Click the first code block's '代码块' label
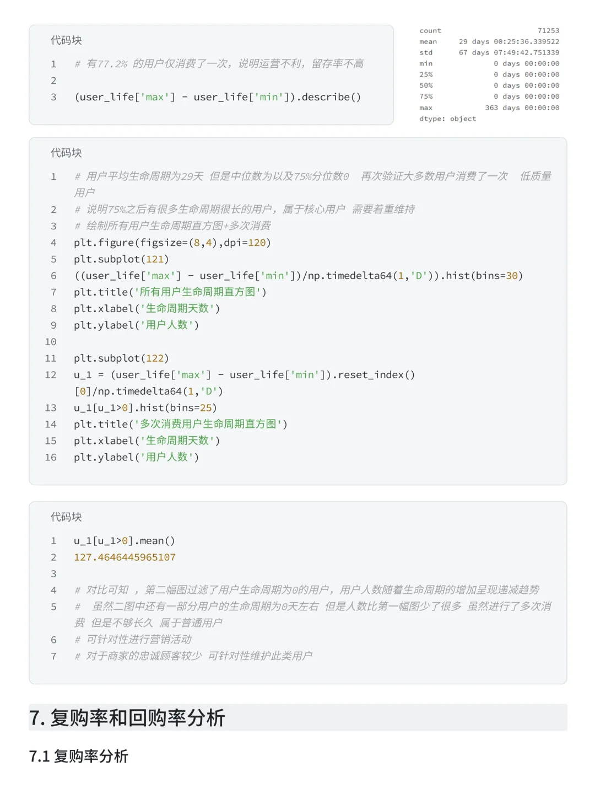Viewport: 595px width, 794px height. pos(66,40)
